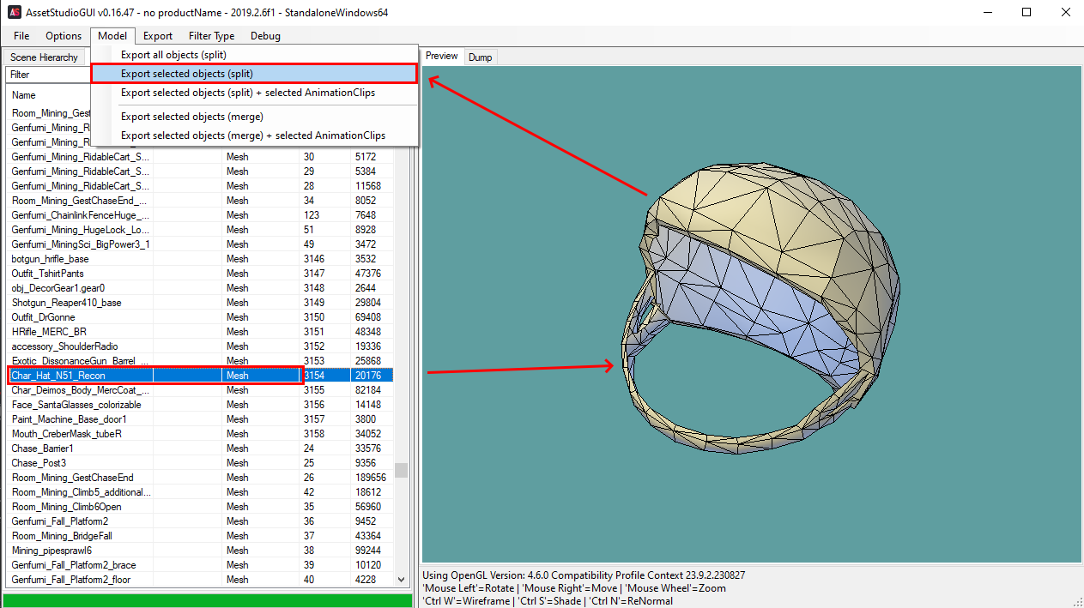Maximize the AssetStudioGUI window

(1026, 13)
